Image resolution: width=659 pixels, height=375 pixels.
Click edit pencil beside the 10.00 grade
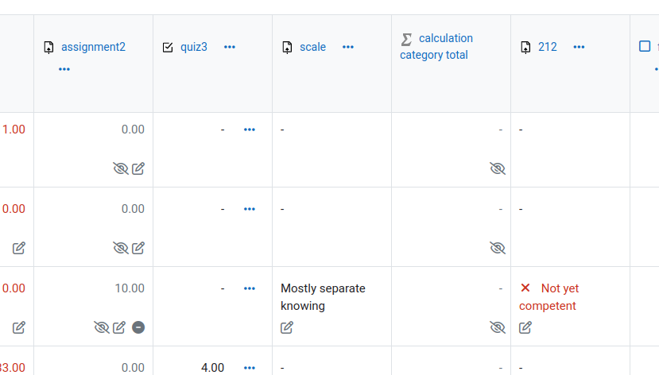coord(119,327)
